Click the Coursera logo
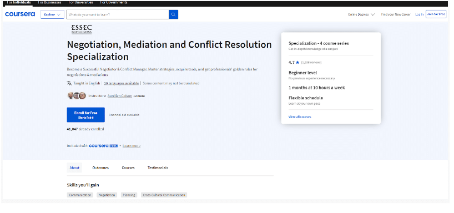Image resolution: width=454 pixels, height=213 pixels. coord(20,14)
